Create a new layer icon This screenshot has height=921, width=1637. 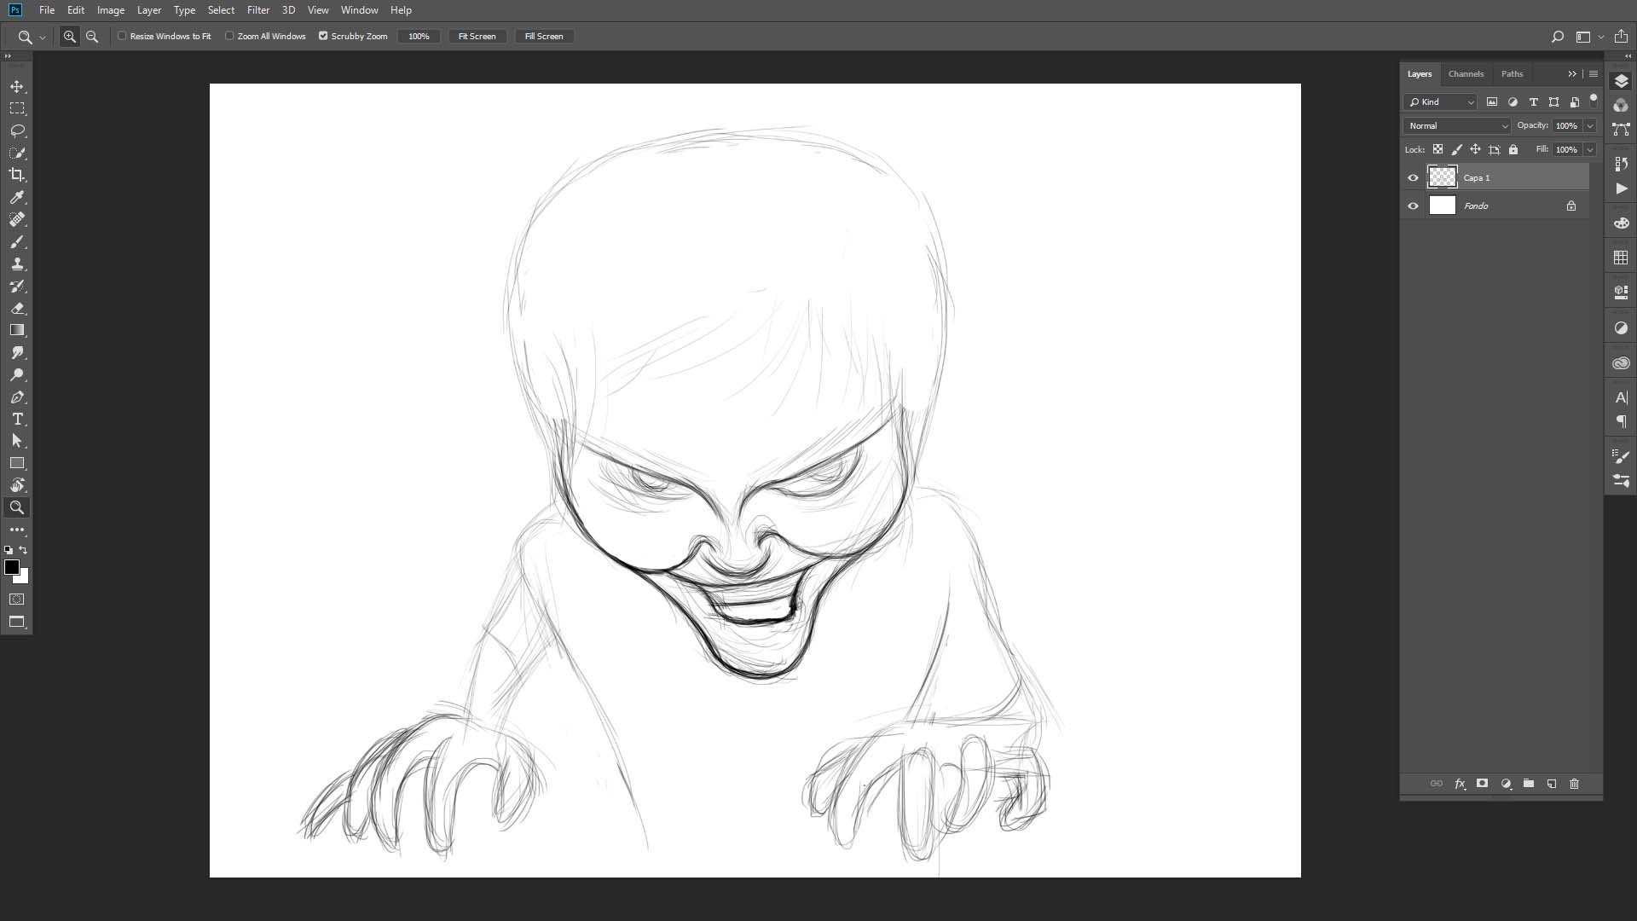tap(1552, 784)
